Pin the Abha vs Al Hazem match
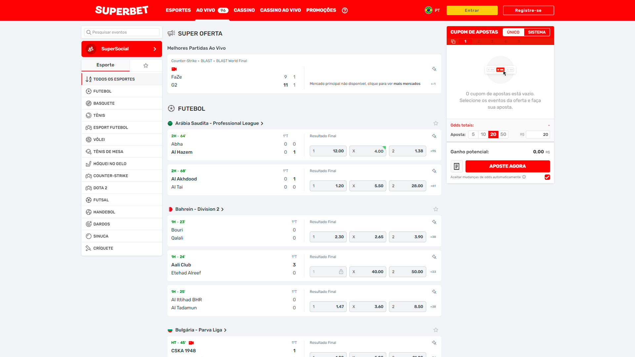Screen dimensions: 635x357 point(434,136)
